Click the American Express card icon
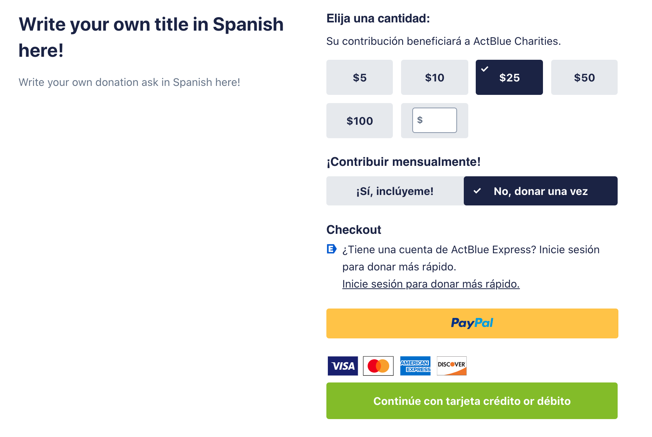Viewport: 652px width, 437px height. coord(415,366)
